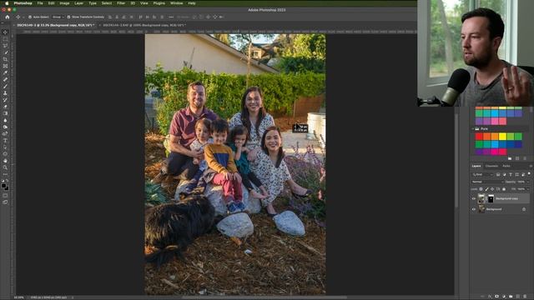Viewport: 534px width, 300px height.
Task: Select the Hand tool
Action: click(x=5, y=161)
